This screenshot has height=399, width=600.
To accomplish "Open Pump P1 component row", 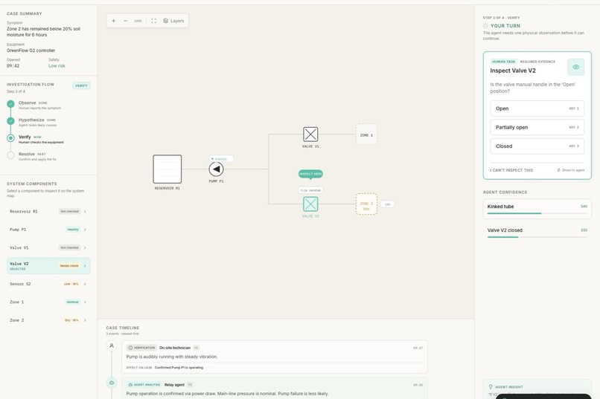I will coord(48,230).
